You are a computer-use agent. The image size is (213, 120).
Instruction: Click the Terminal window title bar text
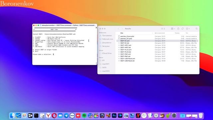(x=69, y=25)
